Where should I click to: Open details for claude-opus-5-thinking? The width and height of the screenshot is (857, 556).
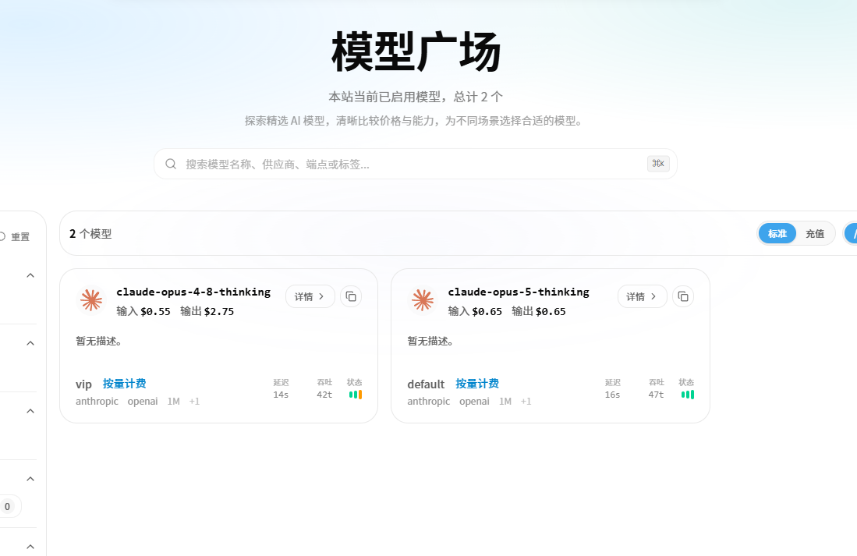[x=643, y=296]
